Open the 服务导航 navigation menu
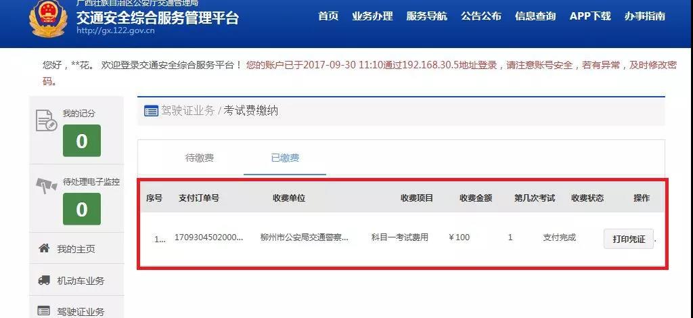 click(x=426, y=16)
